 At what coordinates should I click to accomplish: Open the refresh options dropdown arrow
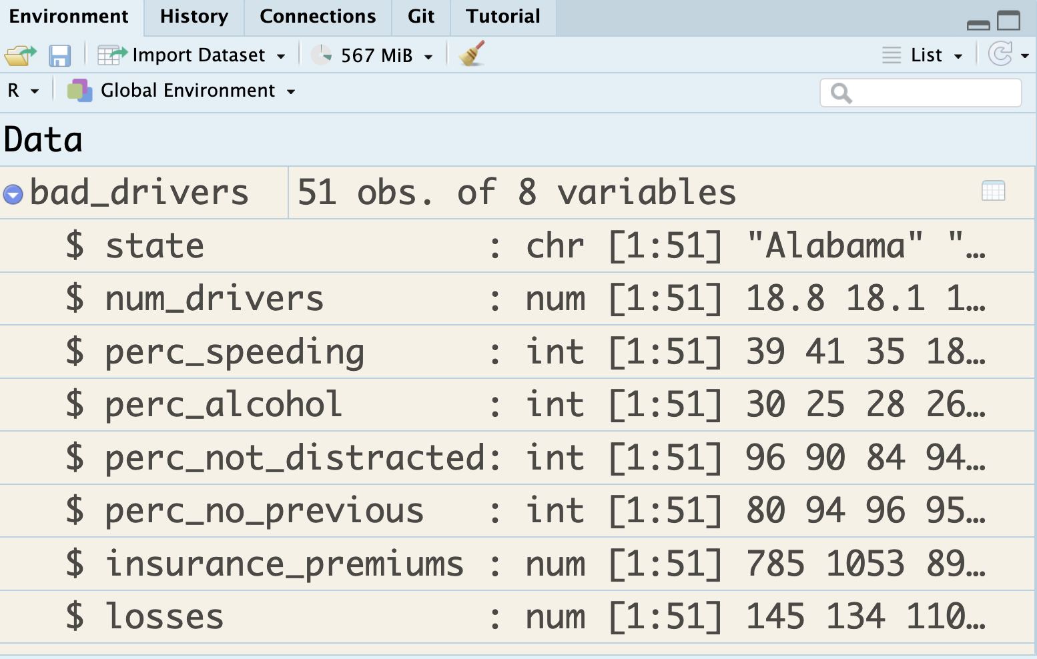1025,56
